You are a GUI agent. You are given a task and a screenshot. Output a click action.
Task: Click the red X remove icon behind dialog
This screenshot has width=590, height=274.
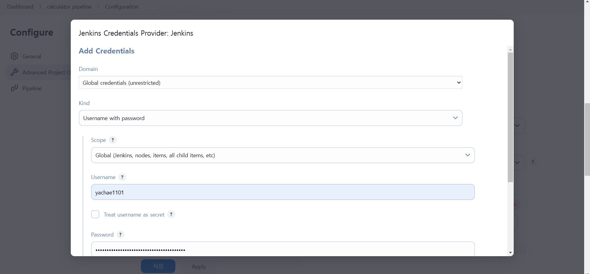(x=515, y=205)
